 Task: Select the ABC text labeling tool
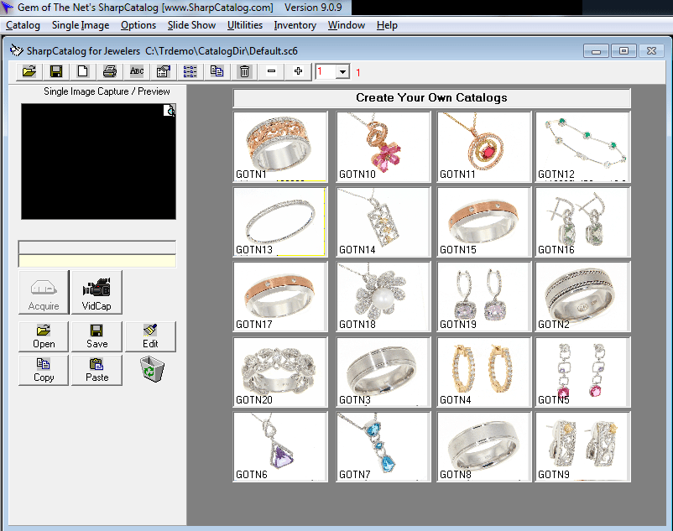(x=137, y=71)
